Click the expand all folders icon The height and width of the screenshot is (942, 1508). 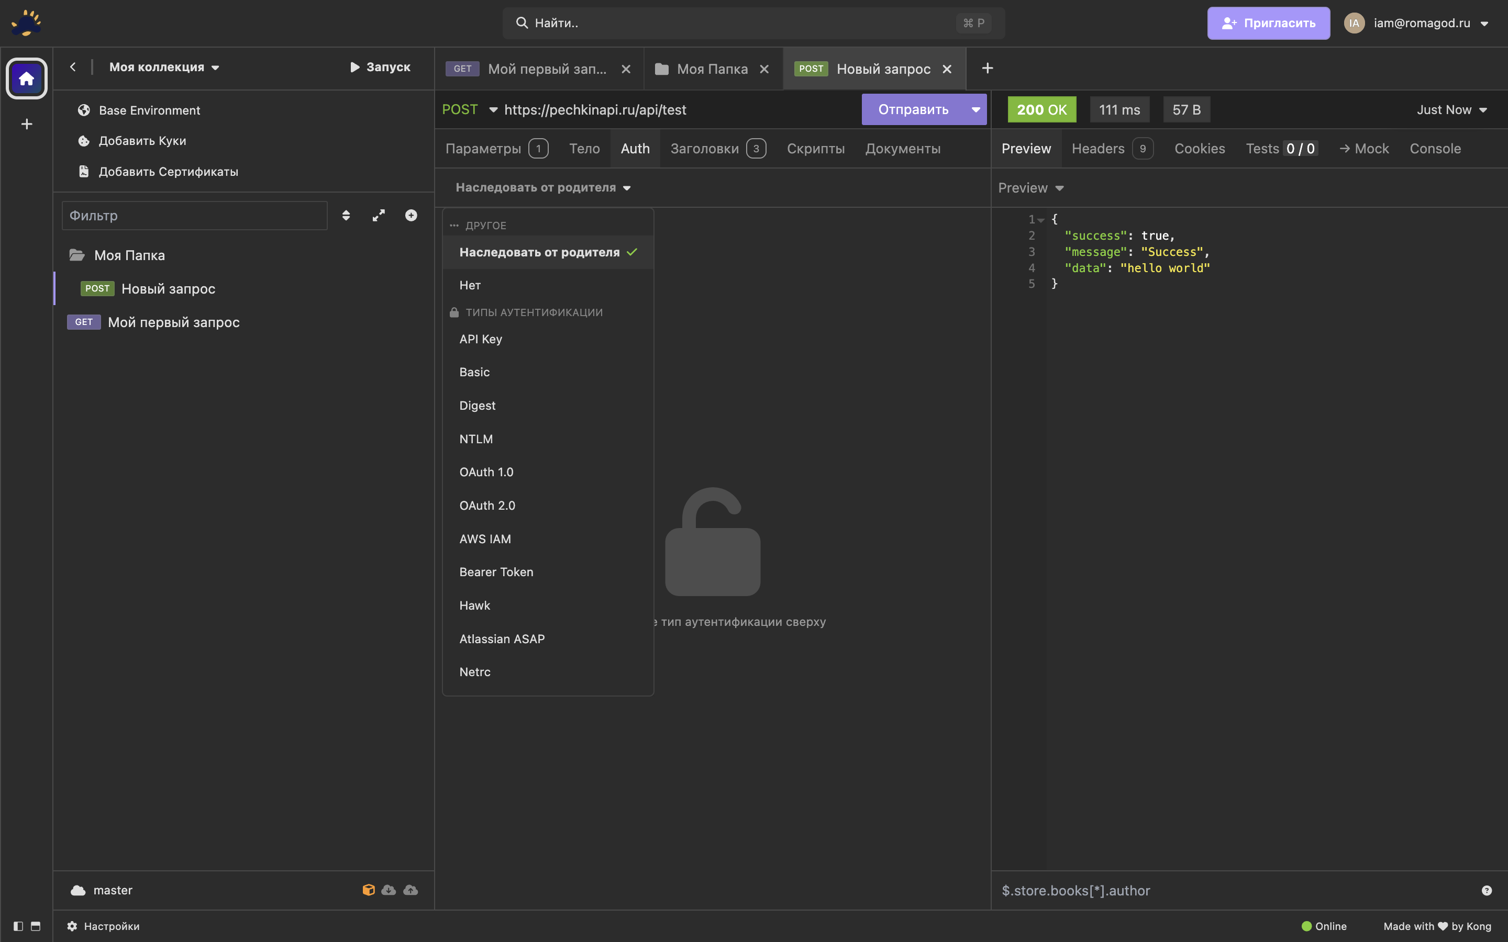click(x=378, y=216)
